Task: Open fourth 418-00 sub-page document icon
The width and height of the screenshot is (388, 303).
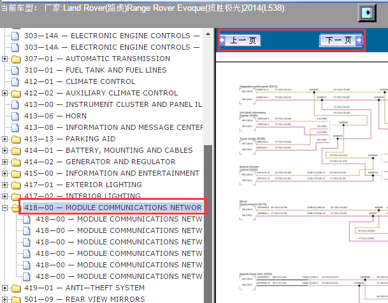Action: coord(27,254)
